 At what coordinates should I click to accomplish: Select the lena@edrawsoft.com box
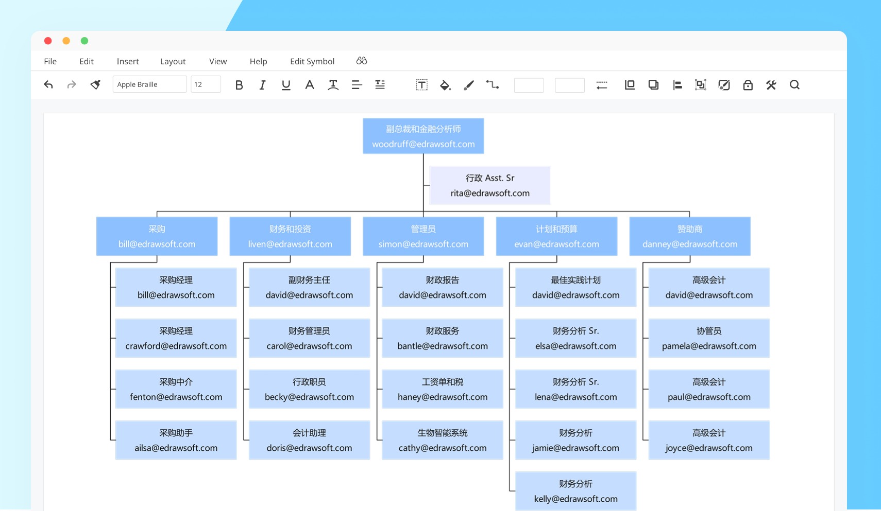(x=576, y=389)
